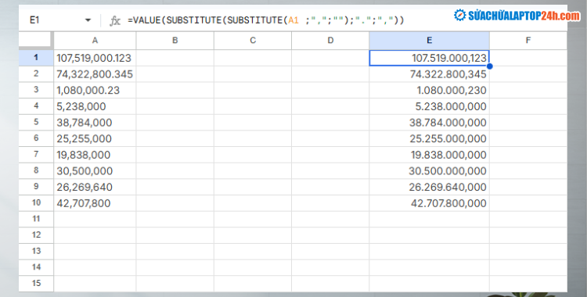Click cell containing 38.784.000,000
The height and width of the screenshot is (297, 587).
pos(429,122)
